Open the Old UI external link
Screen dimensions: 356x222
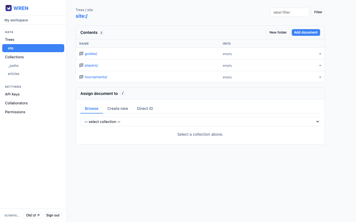[33, 215]
